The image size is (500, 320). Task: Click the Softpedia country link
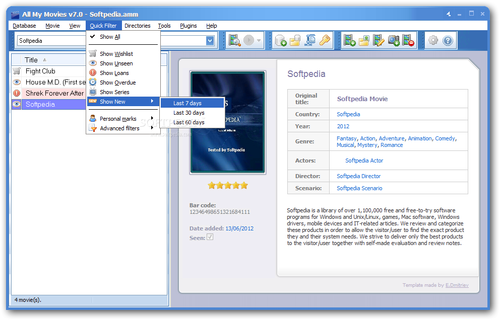click(x=348, y=114)
